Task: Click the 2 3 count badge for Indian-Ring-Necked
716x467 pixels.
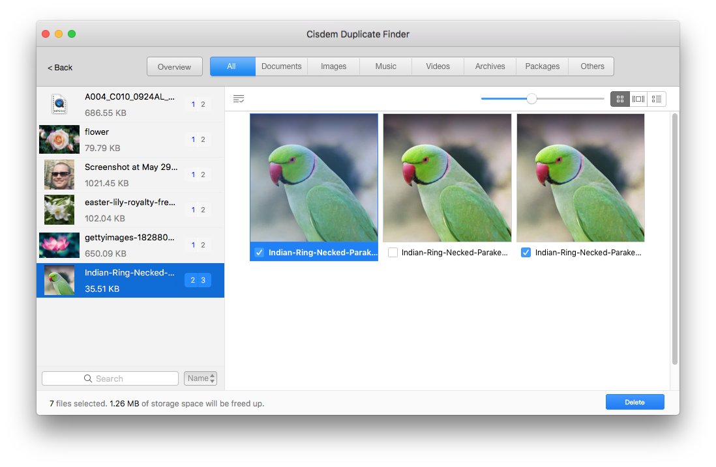Action: (x=198, y=280)
